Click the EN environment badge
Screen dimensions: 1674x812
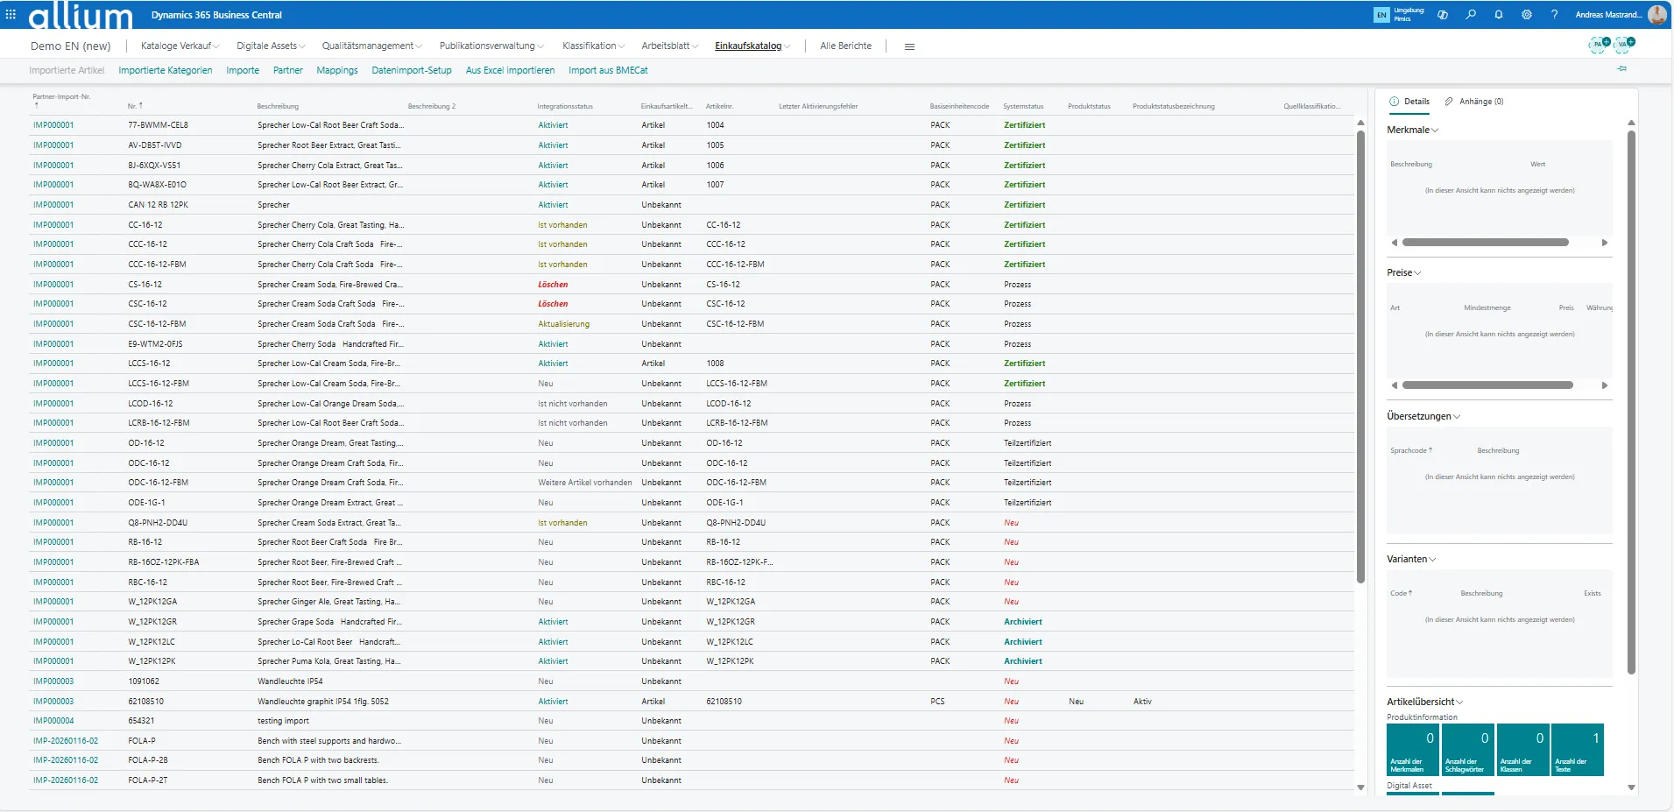pyautogui.click(x=1381, y=15)
